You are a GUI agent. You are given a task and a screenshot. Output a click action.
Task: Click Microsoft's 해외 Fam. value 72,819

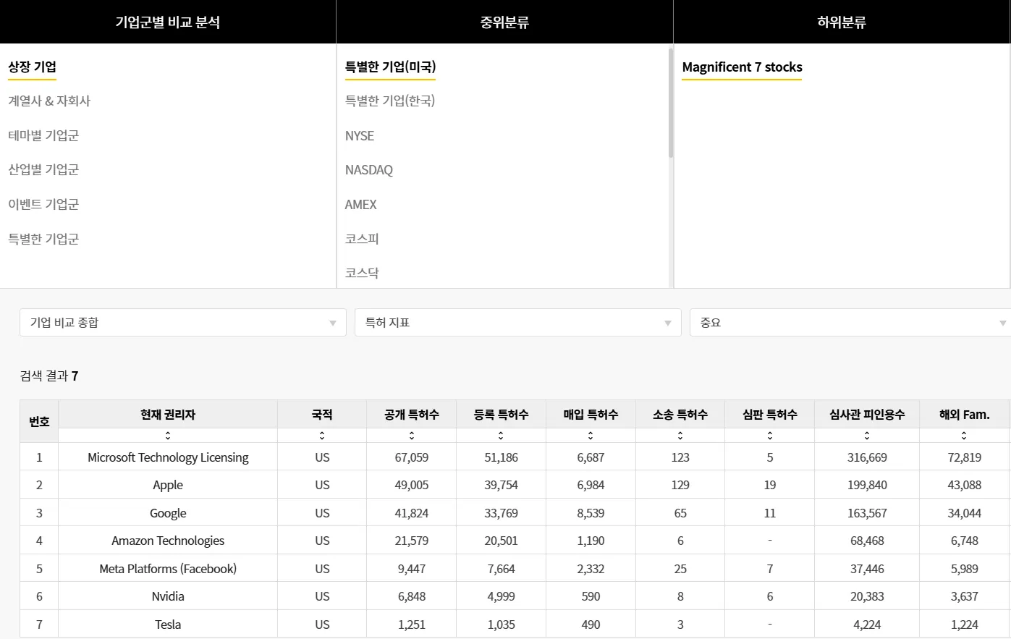pyautogui.click(x=964, y=457)
